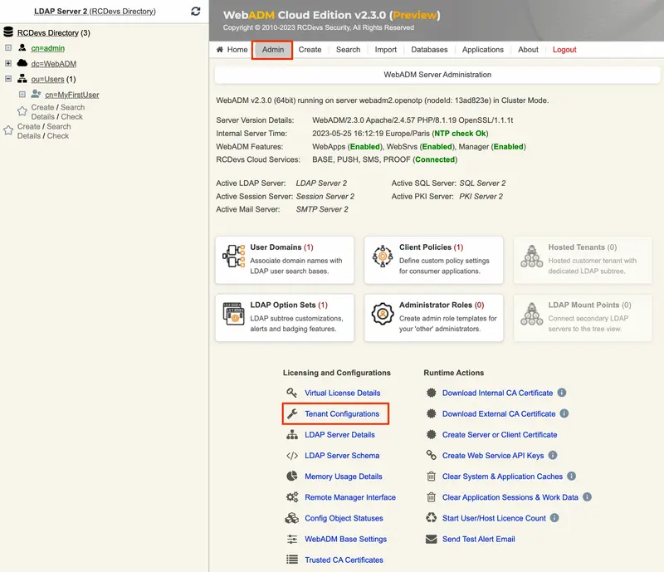Open the Import menu item
Screen dimensions: 664x572
pyautogui.click(x=386, y=50)
